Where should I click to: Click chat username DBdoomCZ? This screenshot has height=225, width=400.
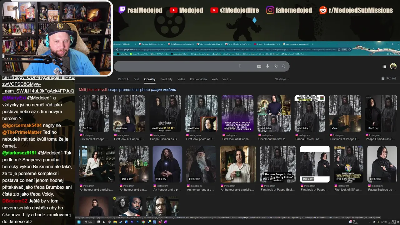click(15, 201)
